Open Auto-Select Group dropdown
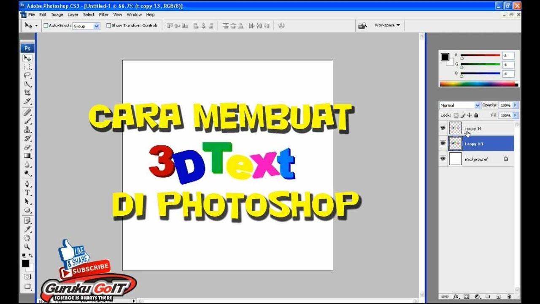Screen dimensions: 540x304 coord(86,26)
